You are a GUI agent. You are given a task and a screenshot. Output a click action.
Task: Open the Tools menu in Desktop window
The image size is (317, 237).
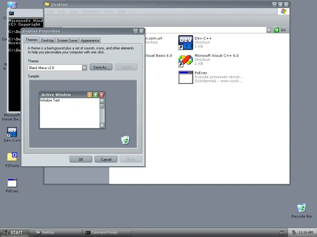pos(109,11)
